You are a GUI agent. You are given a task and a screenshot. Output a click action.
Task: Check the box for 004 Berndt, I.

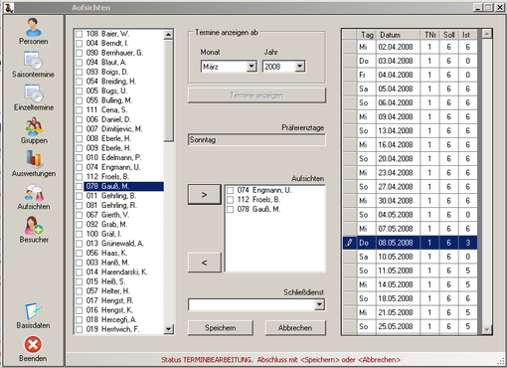tap(80, 44)
